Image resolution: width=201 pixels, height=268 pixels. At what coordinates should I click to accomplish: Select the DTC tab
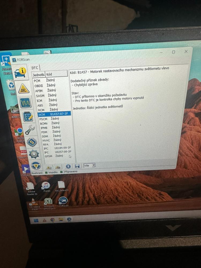tap(35, 68)
